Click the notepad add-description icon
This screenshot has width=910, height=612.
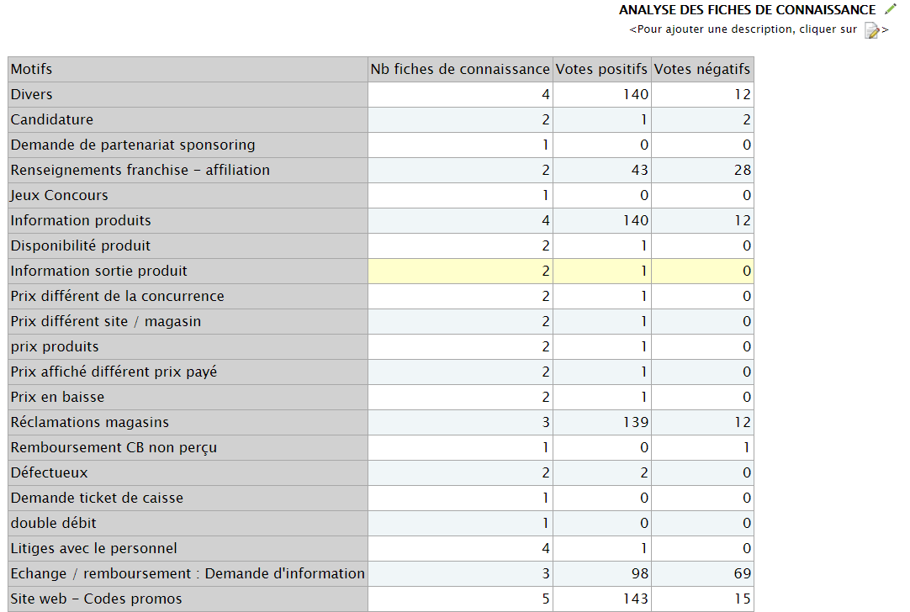pos(872,30)
